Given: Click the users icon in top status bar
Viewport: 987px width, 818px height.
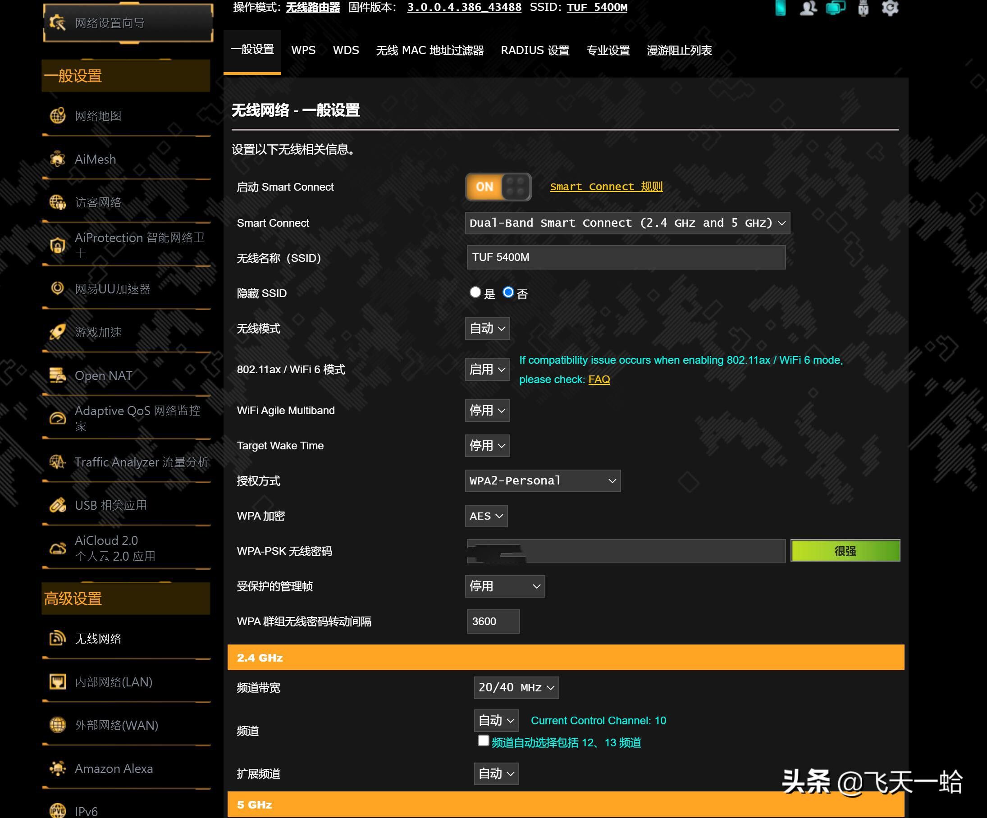Looking at the screenshot, I should [809, 8].
